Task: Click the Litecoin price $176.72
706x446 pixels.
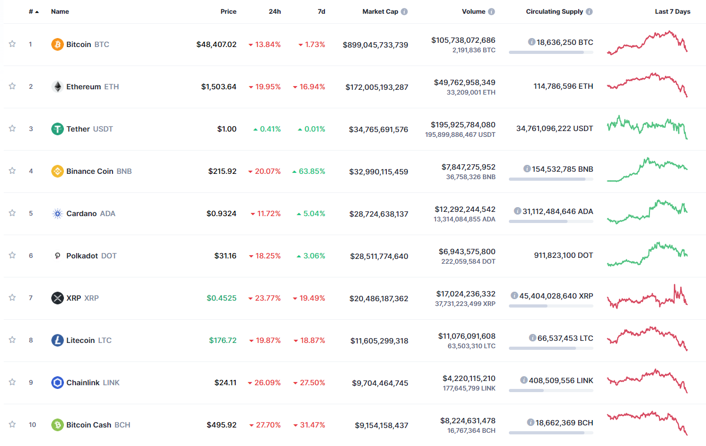Action: click(x=223, y=340)
